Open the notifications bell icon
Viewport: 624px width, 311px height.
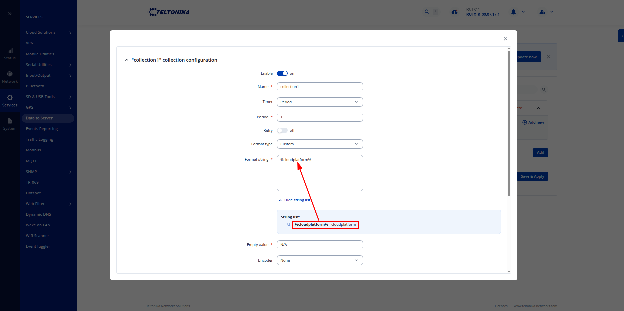[513, 12]
